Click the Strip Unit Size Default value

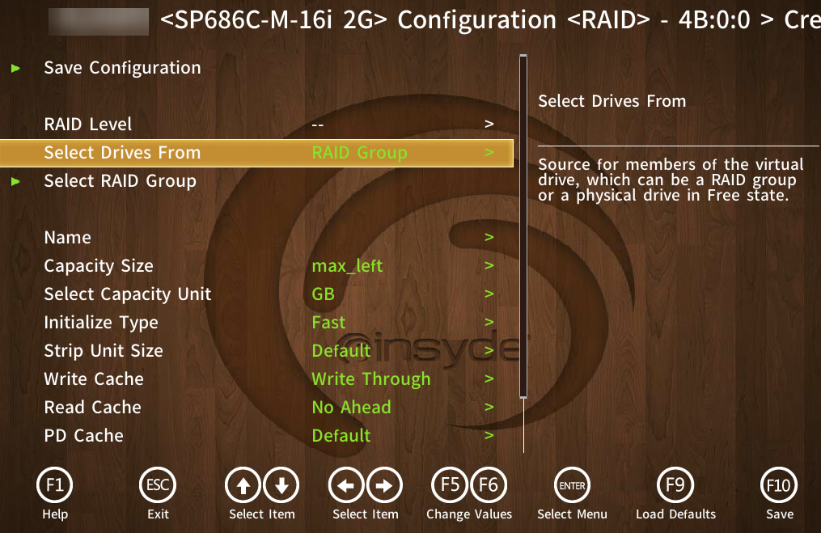coord(341,351)
